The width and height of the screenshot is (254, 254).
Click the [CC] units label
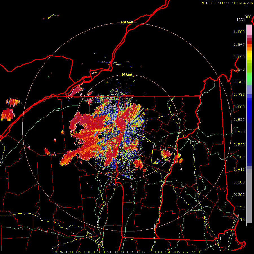pyautogui.click(x=241, y=19)
